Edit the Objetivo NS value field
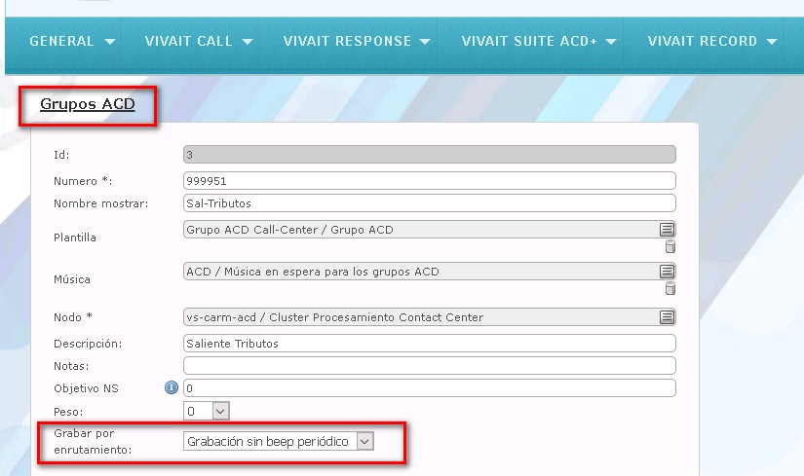Viewport: 804px width, 476px height. [429, 388]
